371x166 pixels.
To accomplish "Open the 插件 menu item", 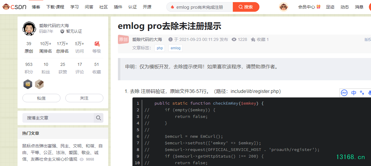I will coord(118,7).
